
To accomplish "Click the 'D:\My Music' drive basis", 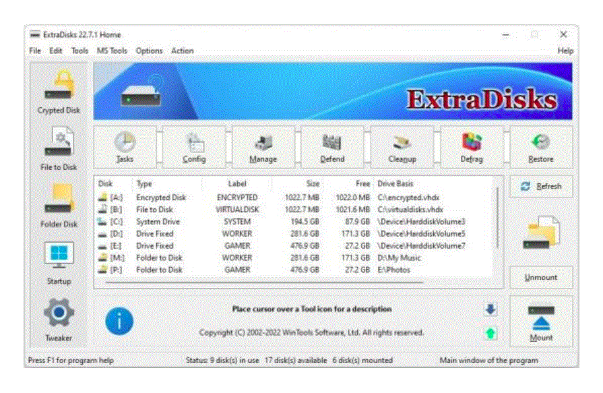I will click(399, 258).
